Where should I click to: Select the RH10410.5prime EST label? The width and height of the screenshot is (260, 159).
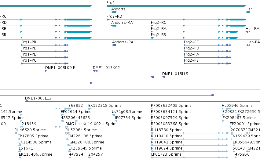point(167,136)
